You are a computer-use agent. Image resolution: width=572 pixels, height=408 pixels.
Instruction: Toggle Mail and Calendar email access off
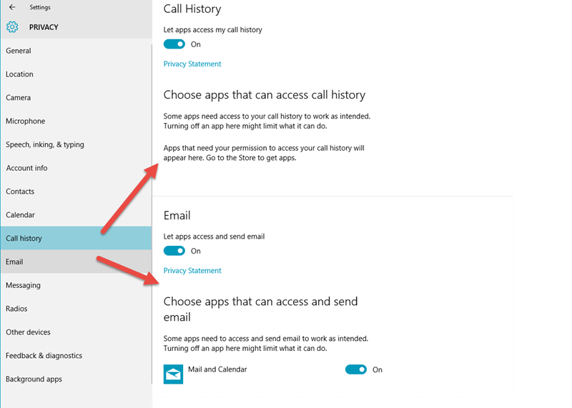[x=356, y=369]
